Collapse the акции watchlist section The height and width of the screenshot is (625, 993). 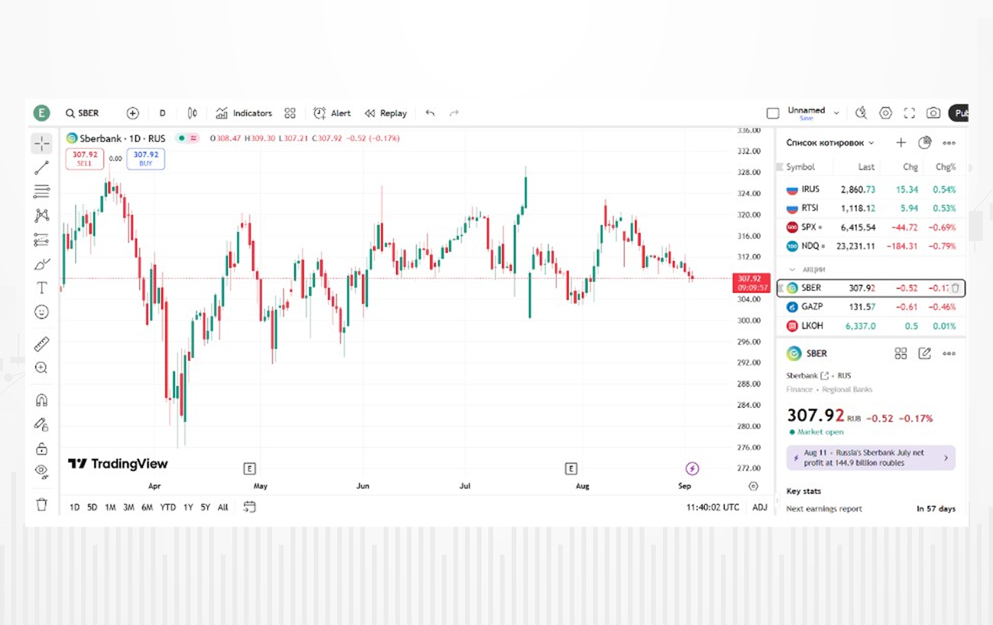792,270
